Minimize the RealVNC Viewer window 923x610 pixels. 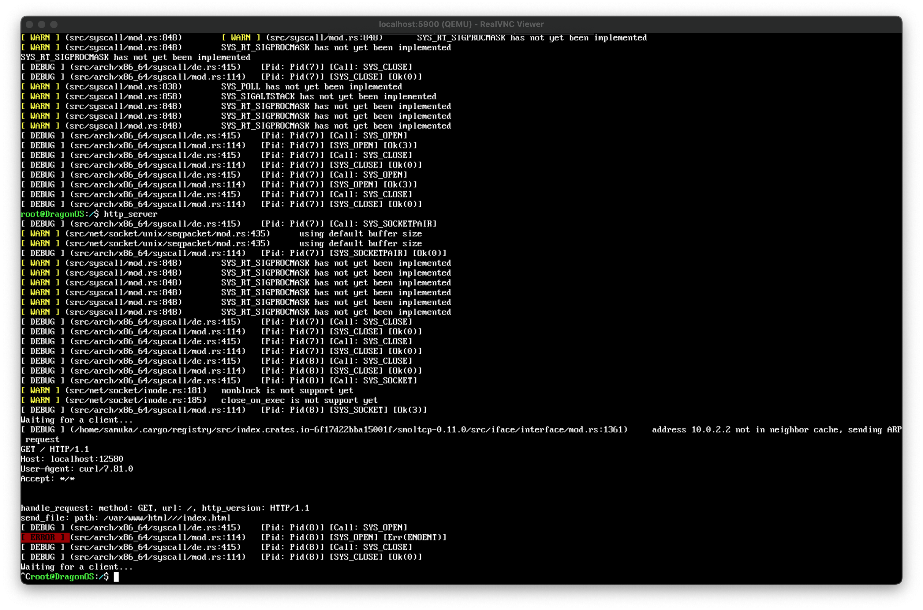pos(42,24)
